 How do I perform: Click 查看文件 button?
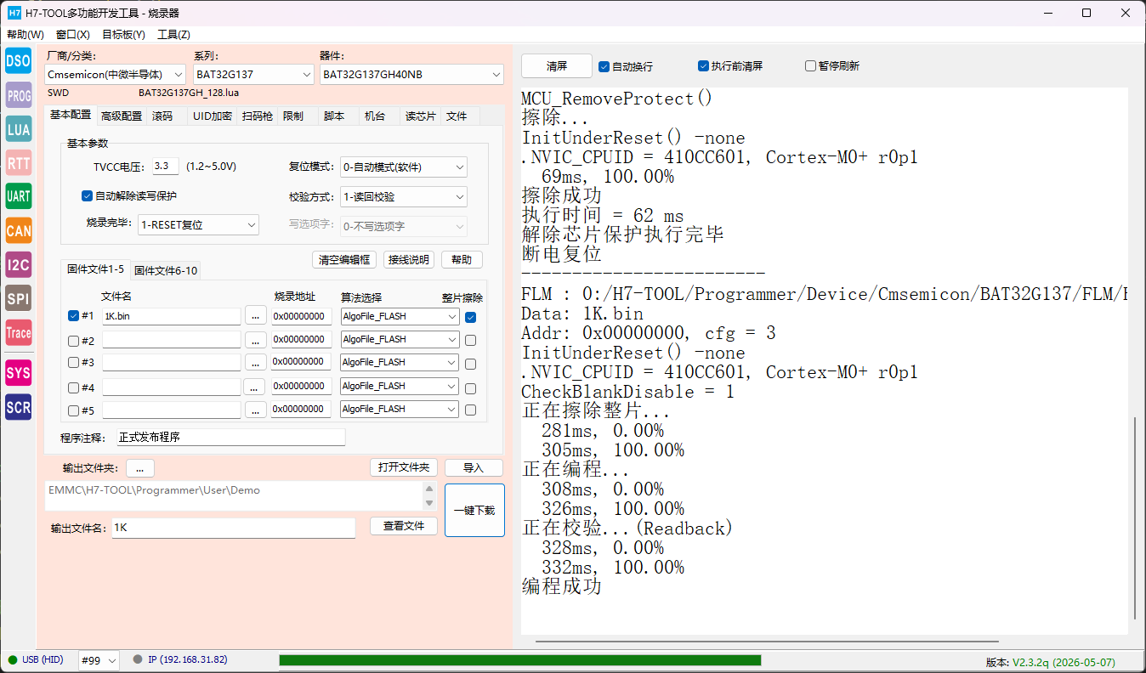(x=404, y=526)
